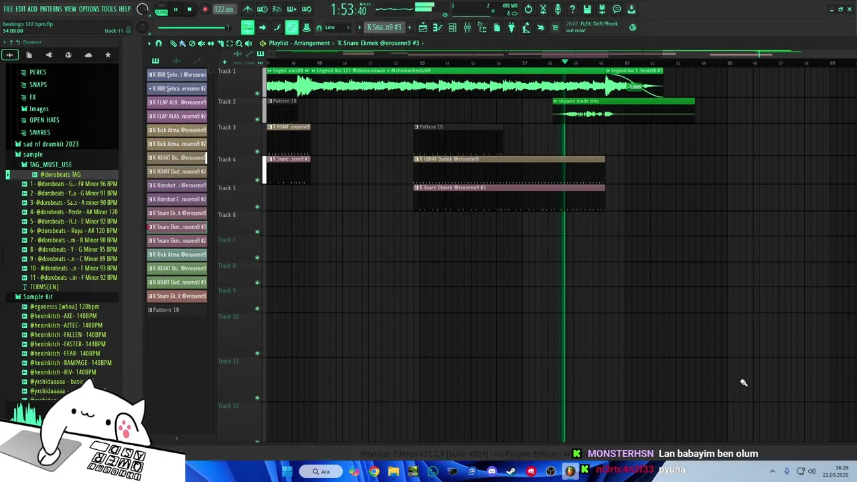The image size is (857, 482).
Task: Select the browser files tab icon
Action: 29,55
